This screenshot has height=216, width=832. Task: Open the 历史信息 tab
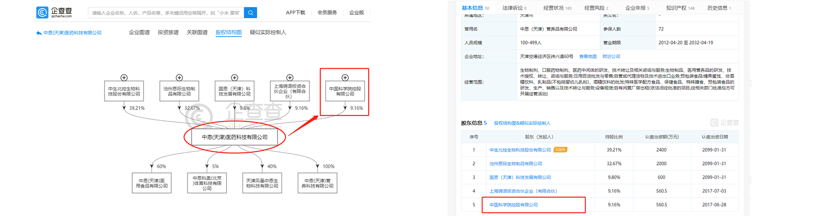(719, 8)
